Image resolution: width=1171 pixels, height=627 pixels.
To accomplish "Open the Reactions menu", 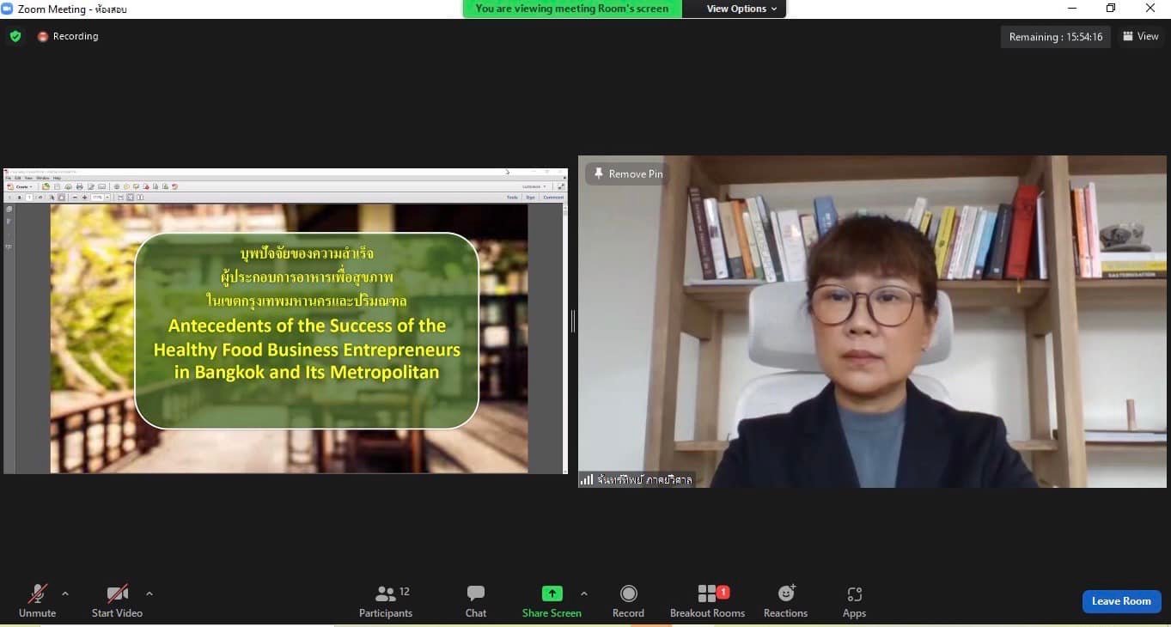I will pyautogui.click(x=785, y=600).
